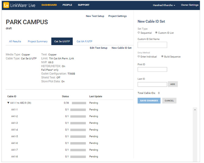This screenshot has height=163, width=204.
Task: Open Owner Settings
Action: point(189,5)
